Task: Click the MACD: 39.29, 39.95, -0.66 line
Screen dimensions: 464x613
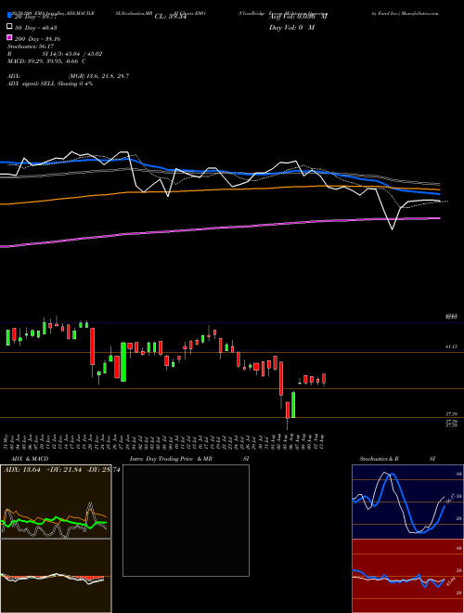Action: [x=47, y=61]
